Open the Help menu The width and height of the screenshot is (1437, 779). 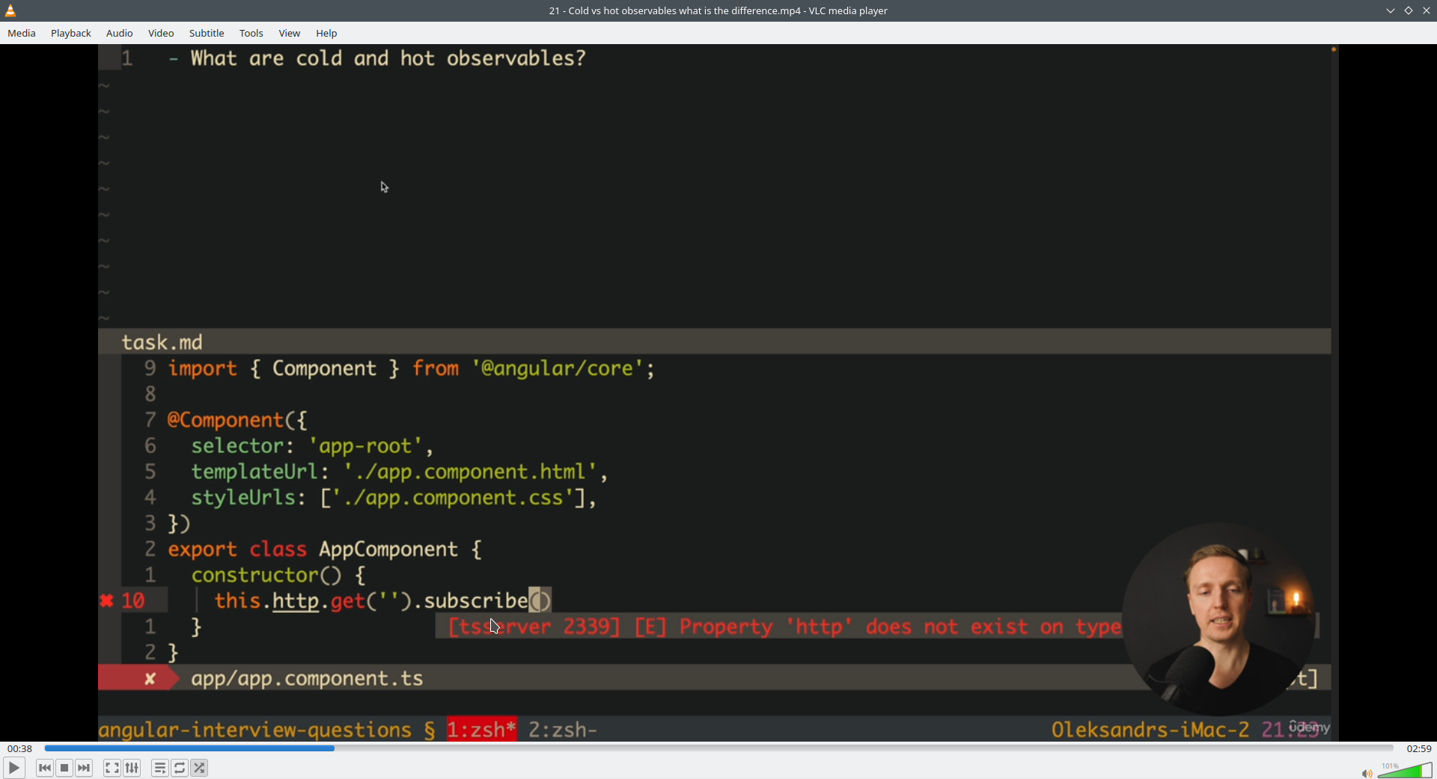(326, 33)
